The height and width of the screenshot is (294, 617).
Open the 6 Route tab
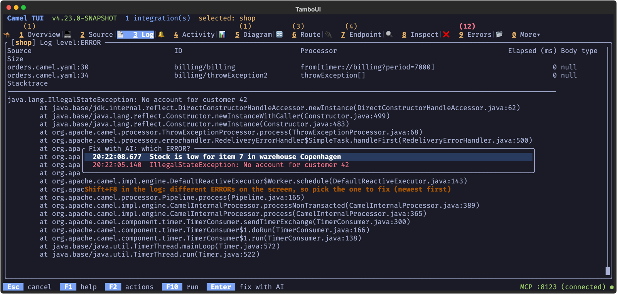point(306,35)
